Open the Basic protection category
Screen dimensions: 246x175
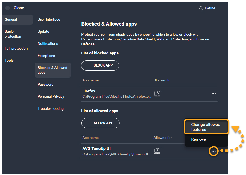[13, 34]
